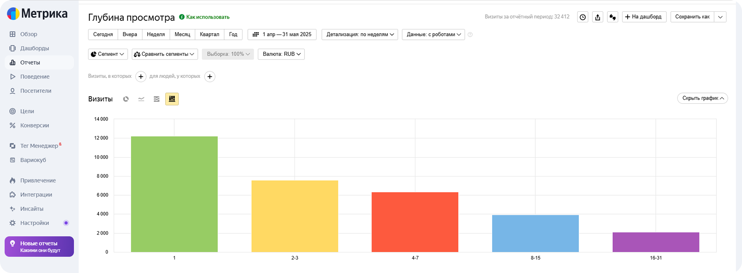The image size is (742, 273).
Task: Open Данные: с роботами dropdown
Action: pyautogui.click(x=433, y=34)
